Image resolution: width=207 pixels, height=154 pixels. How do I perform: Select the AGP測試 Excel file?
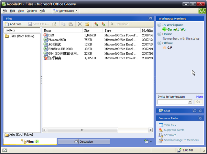(54, 44)
